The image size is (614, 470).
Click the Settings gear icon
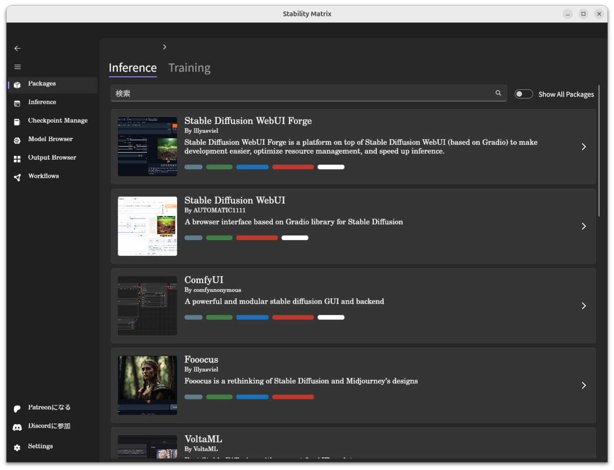click(x=17, y=447)
